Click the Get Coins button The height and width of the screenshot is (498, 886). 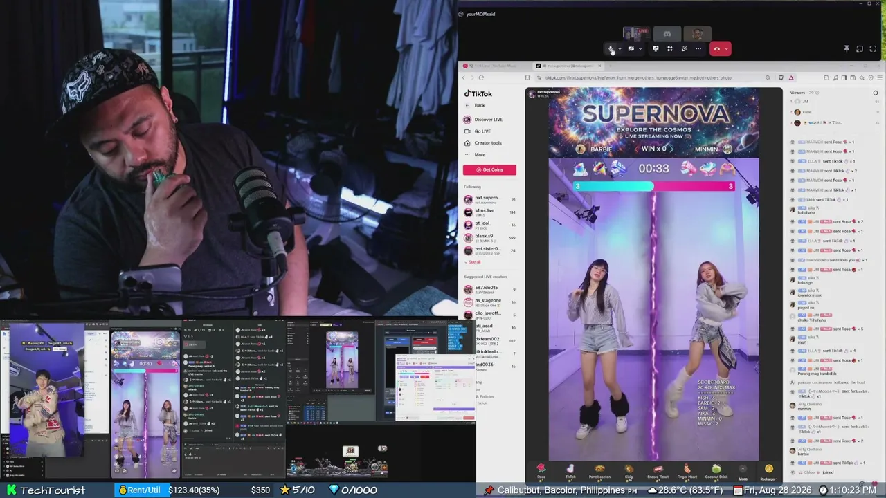click(x=489, y=169)
